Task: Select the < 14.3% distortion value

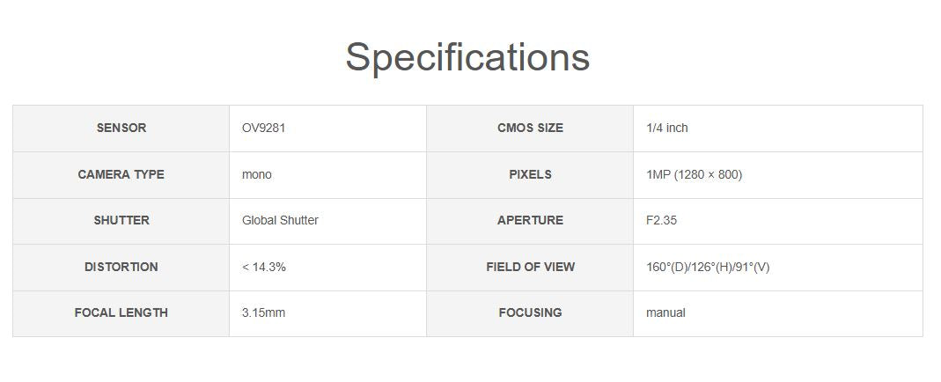Action: point(263,267)
